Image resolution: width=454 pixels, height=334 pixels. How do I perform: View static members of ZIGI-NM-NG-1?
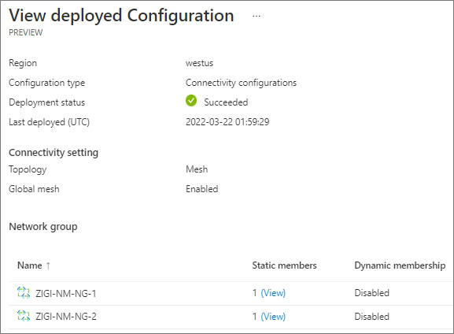point(273,293)
